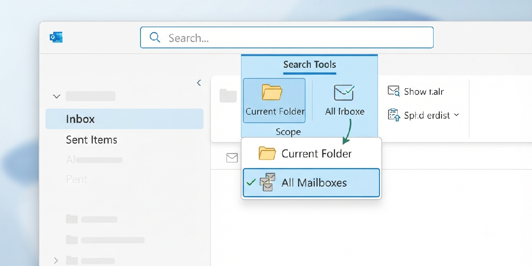Open the faded Pent folder
The width and height of the screenshot is (532, 266).
click(77, 179)
